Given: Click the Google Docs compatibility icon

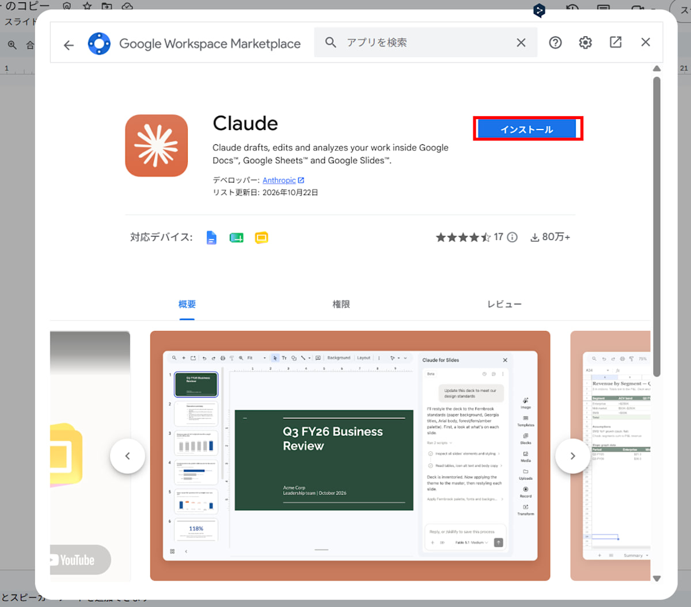Looking at the screenshot, I should (211, 238).
